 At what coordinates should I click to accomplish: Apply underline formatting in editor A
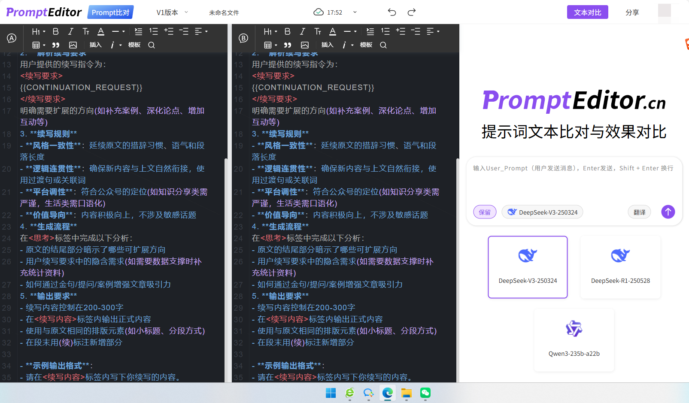[x=100, y=31]
